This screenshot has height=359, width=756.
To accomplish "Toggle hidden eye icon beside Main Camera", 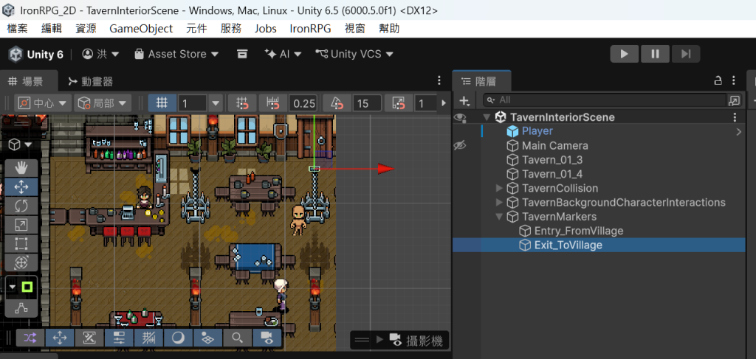I will tap(461, 145).
